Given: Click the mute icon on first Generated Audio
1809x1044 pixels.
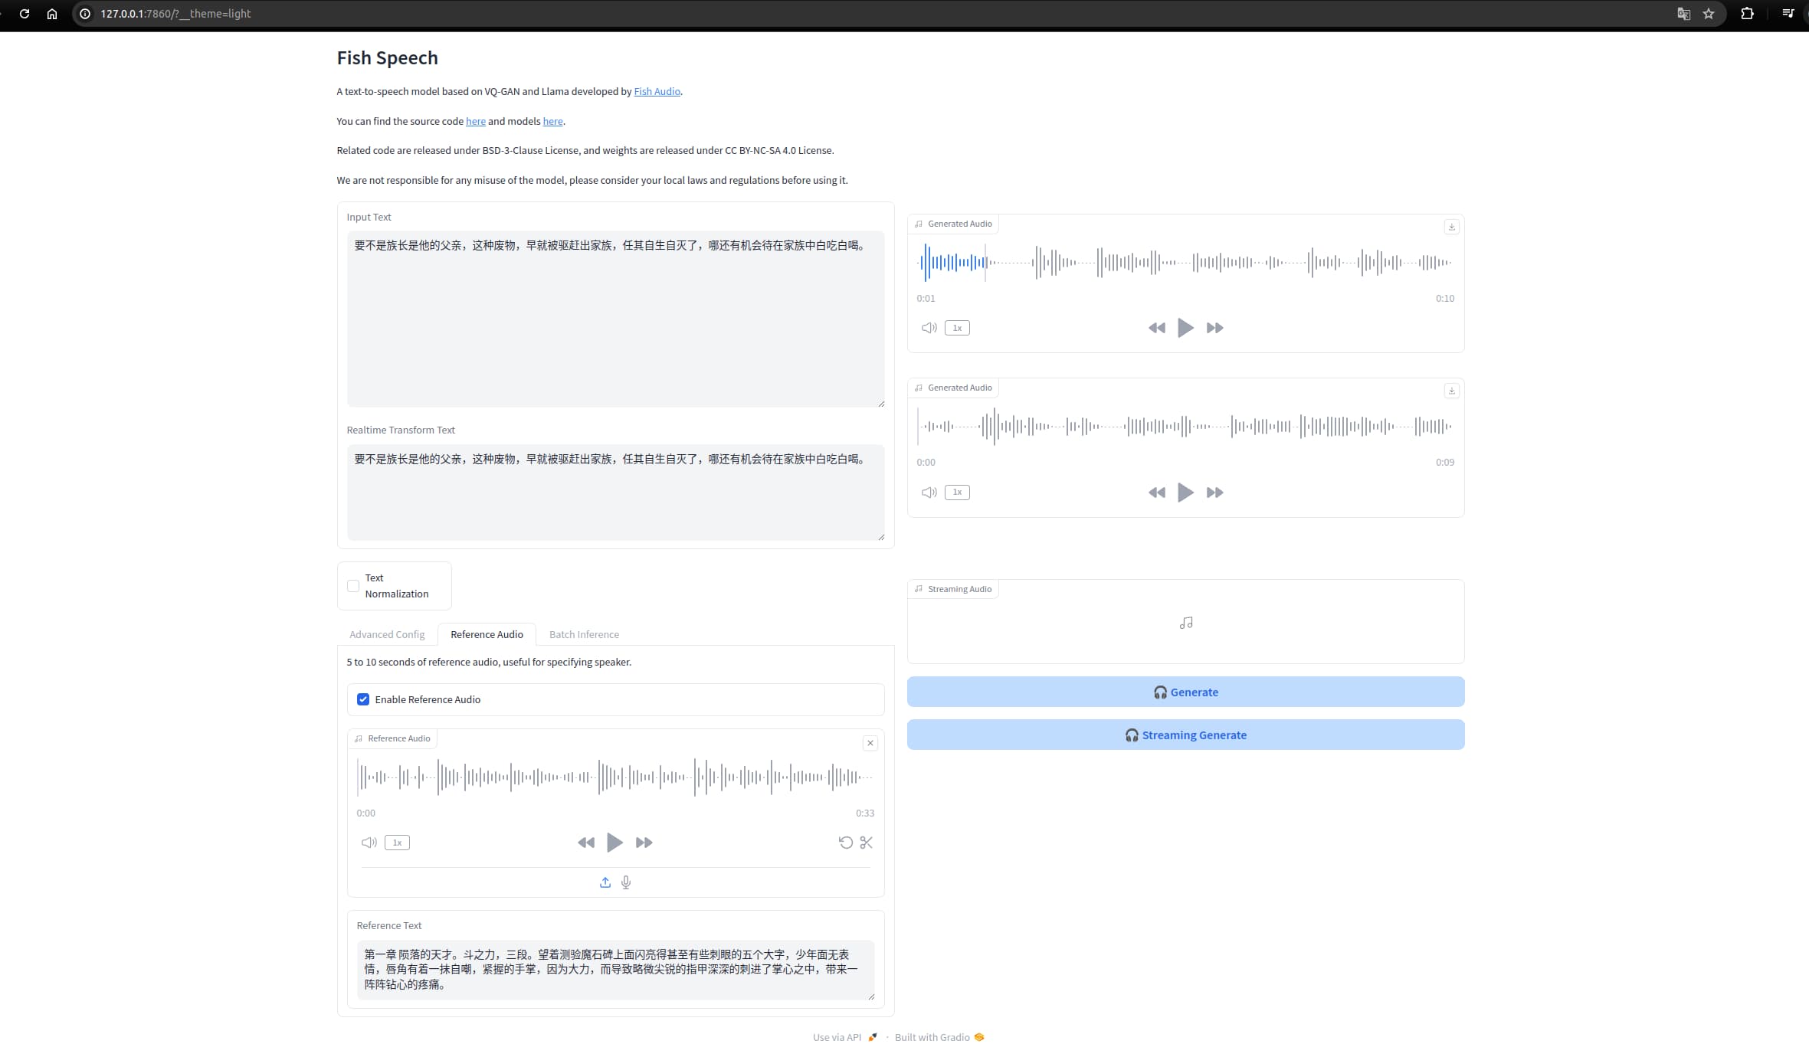Looking at the screenshot, I should 929,327.
